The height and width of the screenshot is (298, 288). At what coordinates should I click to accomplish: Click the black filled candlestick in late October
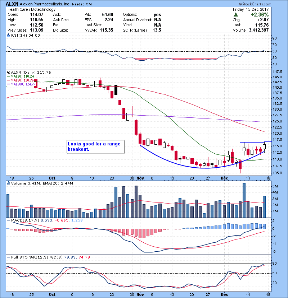[116, 90]
